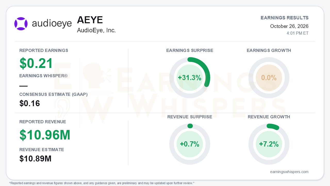Click the audioeye wordmark text
Screen dimensions: 330x186
[52, 24]
